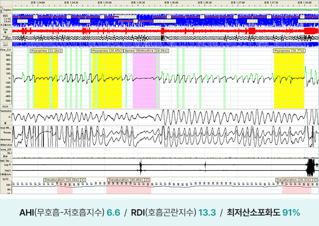
Task: Select the Hypopnea (21.16s) event label
Action: [46, 51]
